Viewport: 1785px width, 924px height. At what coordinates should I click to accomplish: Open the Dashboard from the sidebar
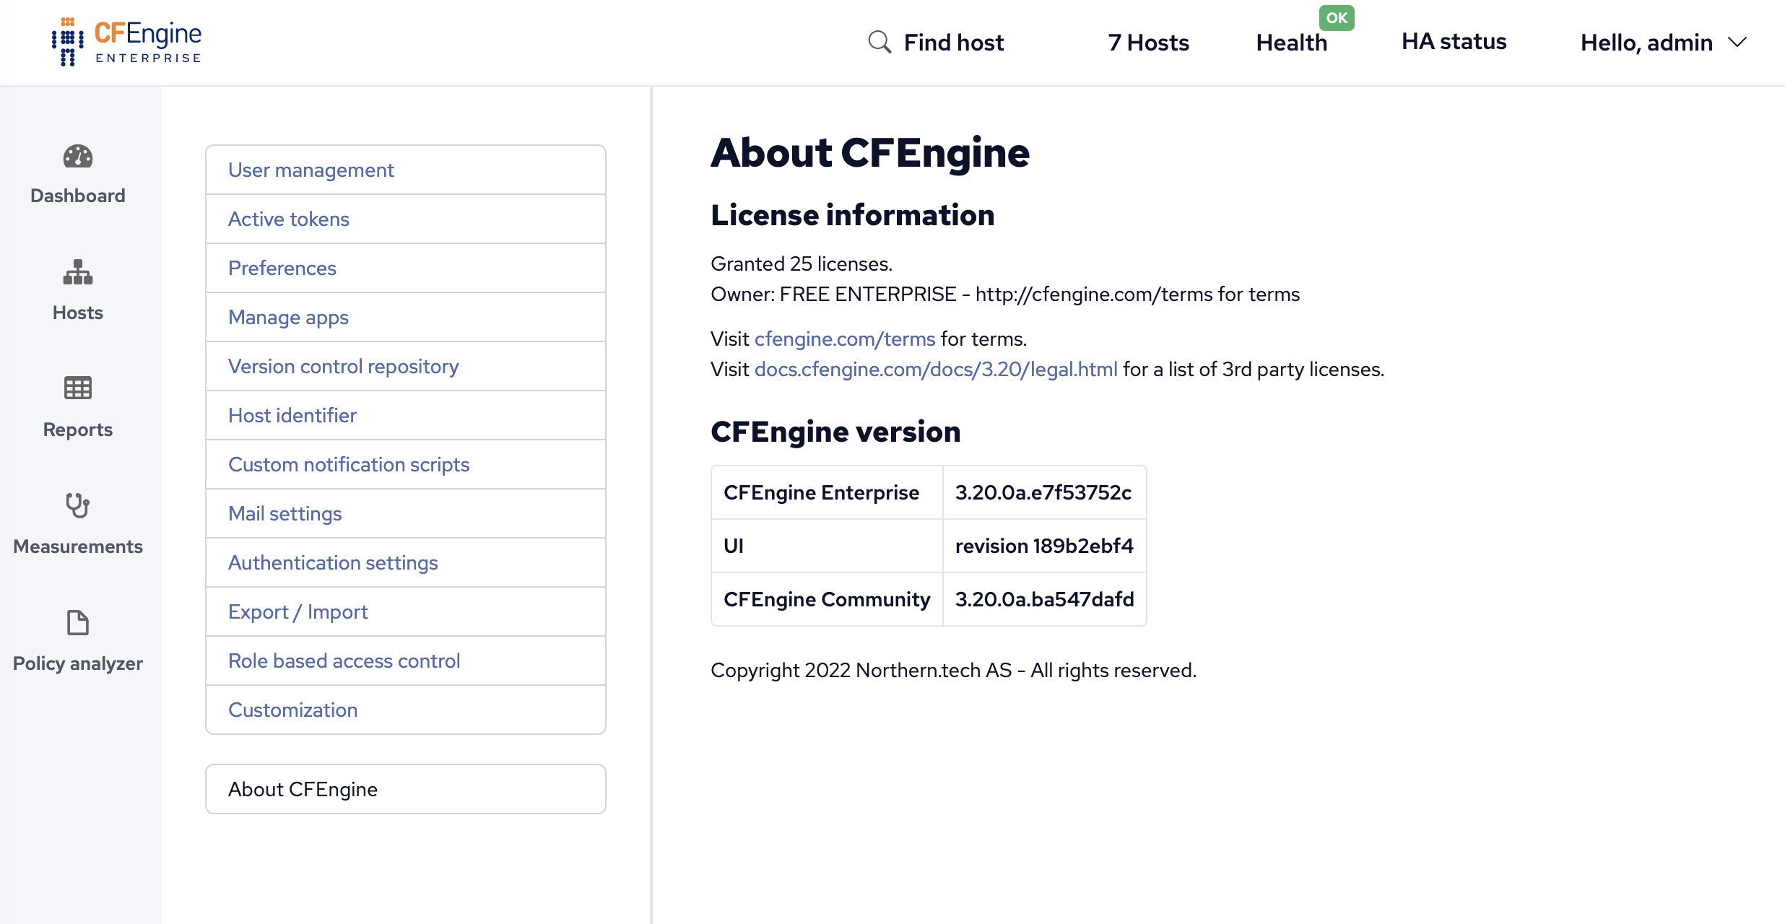click(77, 173)
